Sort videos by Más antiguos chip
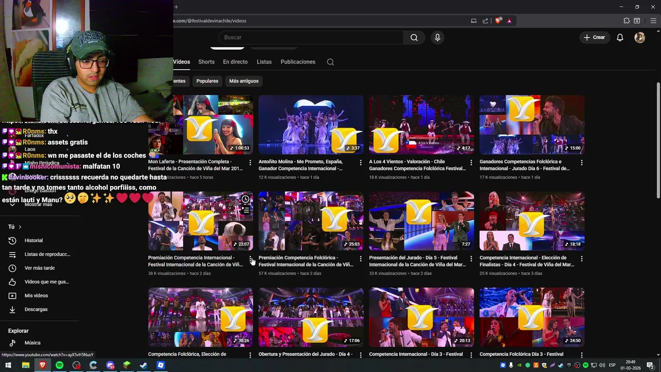 (x=244, y=81)
